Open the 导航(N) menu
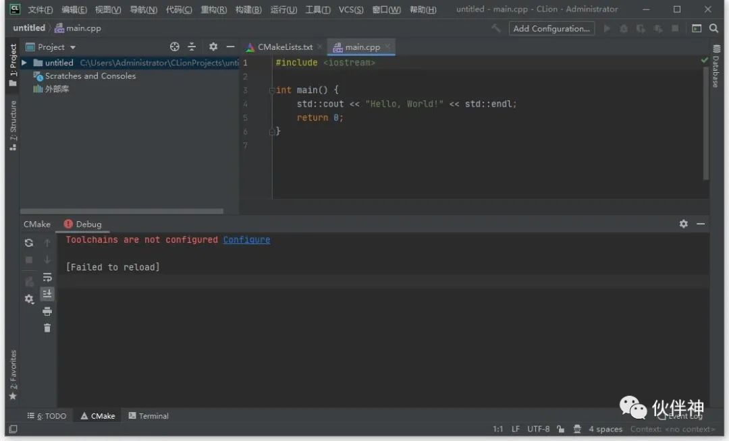The height and width of the screenshot is (441, 729). [143, 9]
